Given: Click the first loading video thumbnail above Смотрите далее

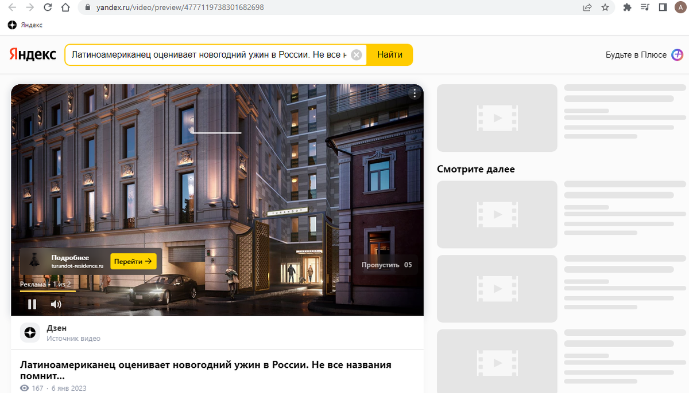Looking at the screenshot, I should pyautogui.click(x=497, y=118).
